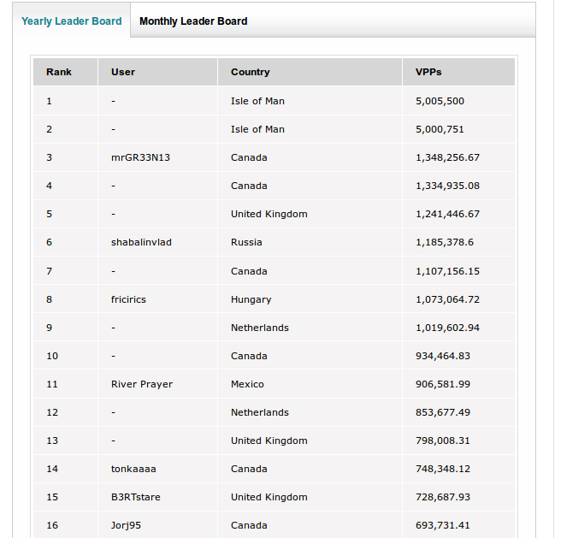Click VPPs value 1,073,064.72
This screenshot has height=538, width=561.
447,299
